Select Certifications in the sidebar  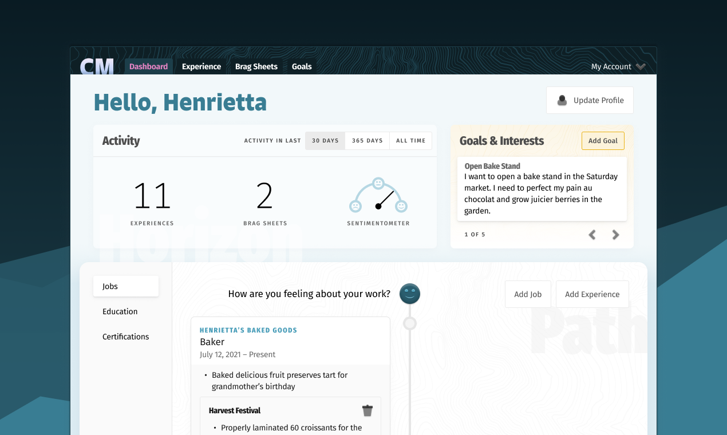click(x=126, y=337)
